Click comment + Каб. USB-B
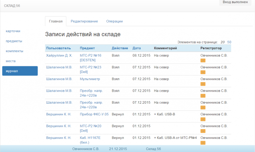 tap(164, 114)
